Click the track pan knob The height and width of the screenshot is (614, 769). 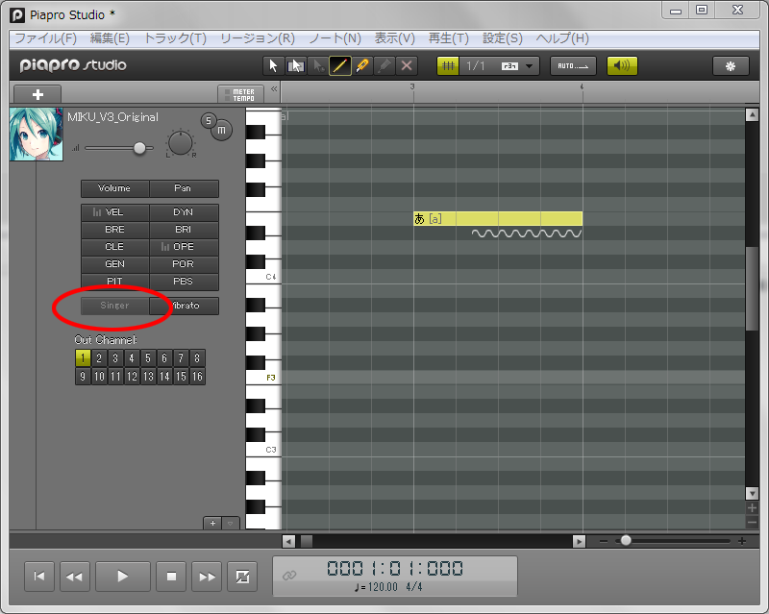(181, 143)
